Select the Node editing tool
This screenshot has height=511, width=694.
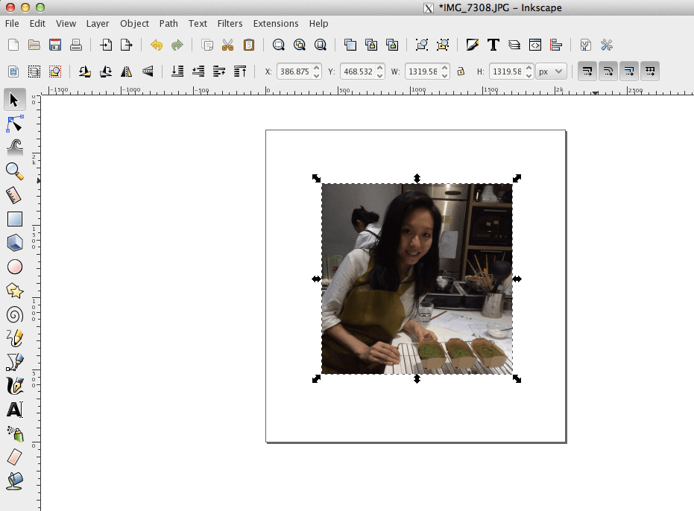(15, 124)
